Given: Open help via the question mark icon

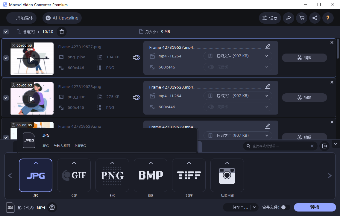Looking at the screenshot, I should 328,18.
